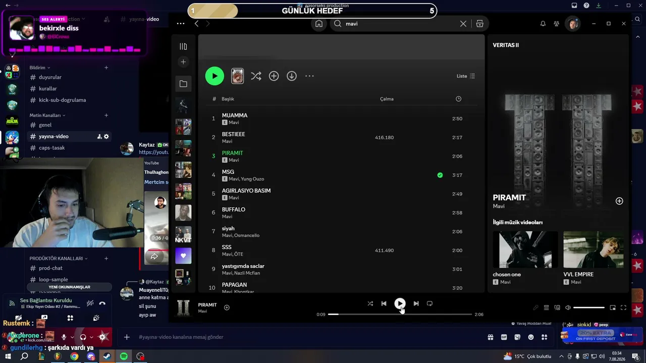Toggle shuffle in the bottom player bar
Image resolution: width=646 pixels, height=363 pixels.
370,304
